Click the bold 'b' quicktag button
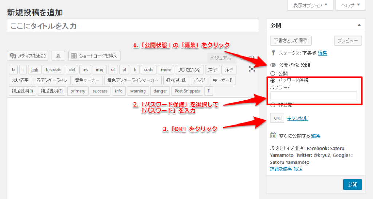The height and width of the screenshot is (199, 373). point(13,70)
